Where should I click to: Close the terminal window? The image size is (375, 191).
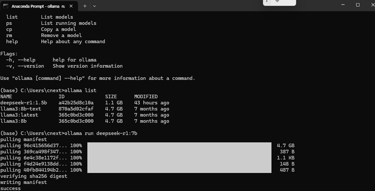pyautogui.click(x=372, y=5)
